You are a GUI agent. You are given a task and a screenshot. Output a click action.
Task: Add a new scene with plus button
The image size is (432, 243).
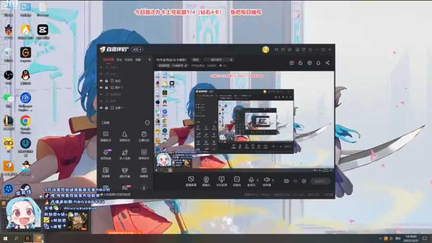150,59
